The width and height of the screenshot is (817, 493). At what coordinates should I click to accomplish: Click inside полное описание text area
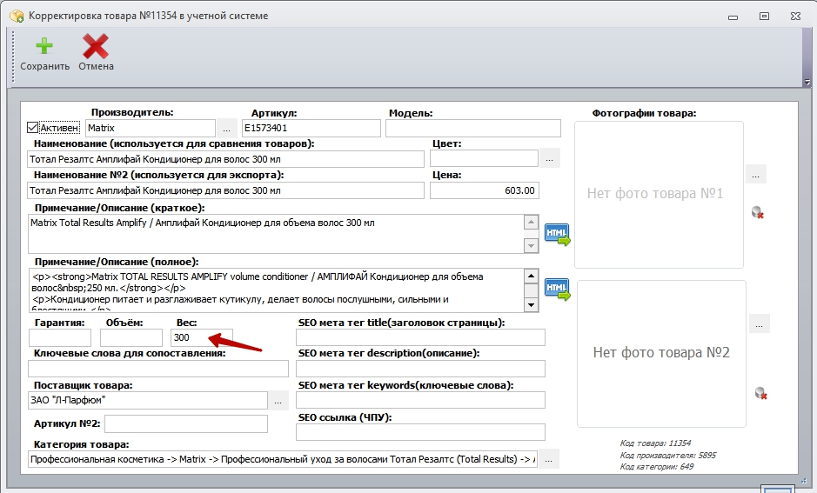(x=275, y=290)
